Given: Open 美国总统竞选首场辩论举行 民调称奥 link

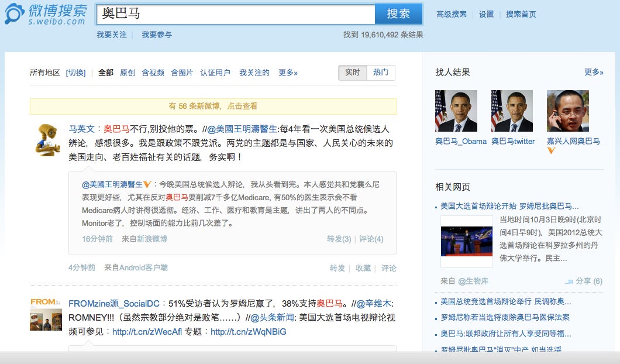Looking at the screenshot, I should click(506, 302).
